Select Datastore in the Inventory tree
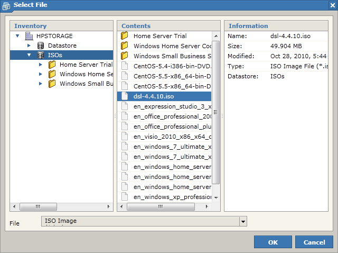This screenshot has width=338, height=253. coord(62,46)
